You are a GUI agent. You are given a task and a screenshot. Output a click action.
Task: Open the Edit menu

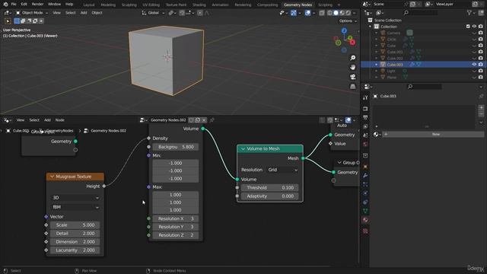click(x=24, y=5)
